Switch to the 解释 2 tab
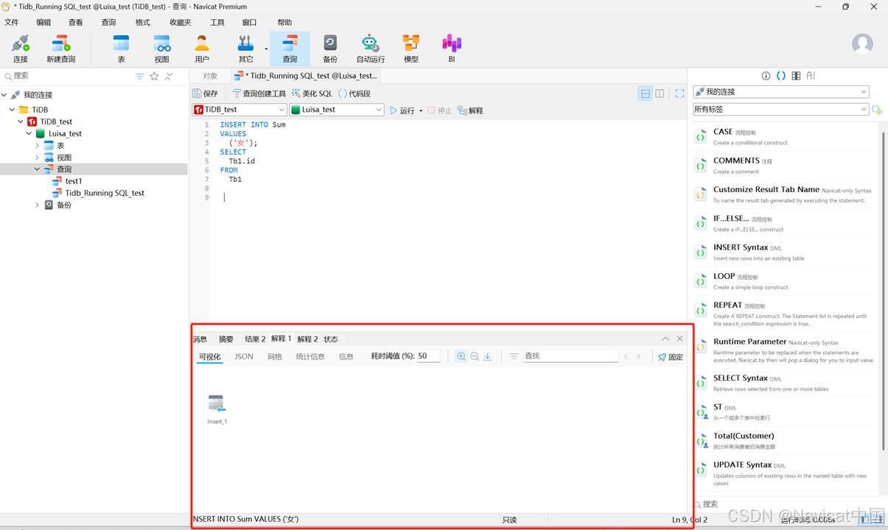 (x=307, y=339)
